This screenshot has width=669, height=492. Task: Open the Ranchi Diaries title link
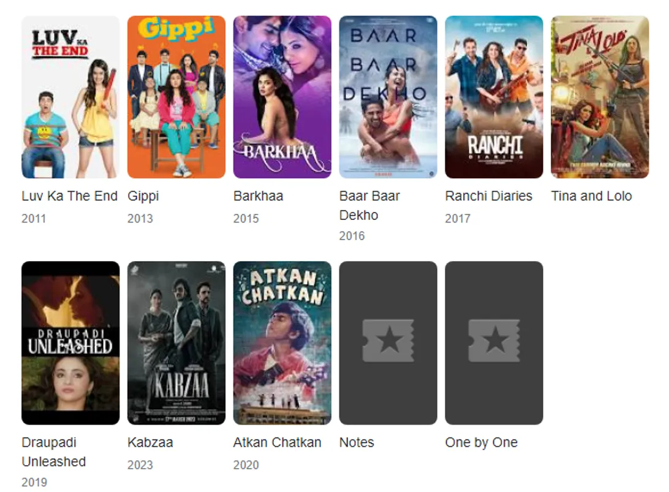pyautogui.click(x=488, y=196)
